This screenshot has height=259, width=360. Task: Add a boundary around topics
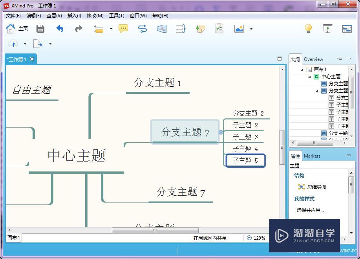tap(162, 29)
